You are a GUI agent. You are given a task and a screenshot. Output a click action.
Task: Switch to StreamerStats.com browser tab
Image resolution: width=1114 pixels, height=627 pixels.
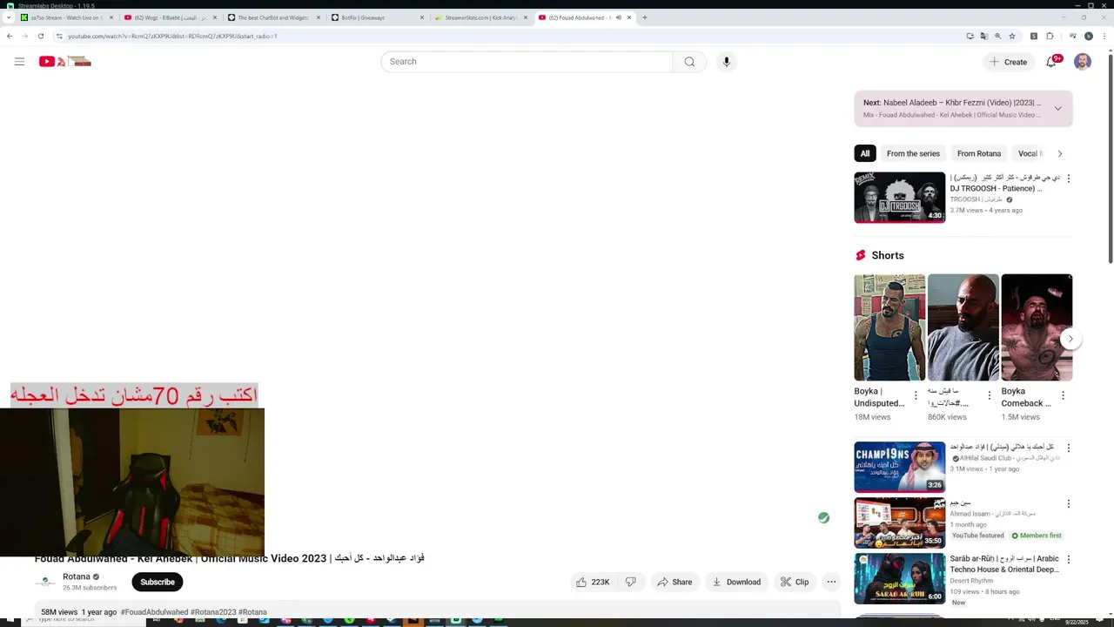point(480,17)
